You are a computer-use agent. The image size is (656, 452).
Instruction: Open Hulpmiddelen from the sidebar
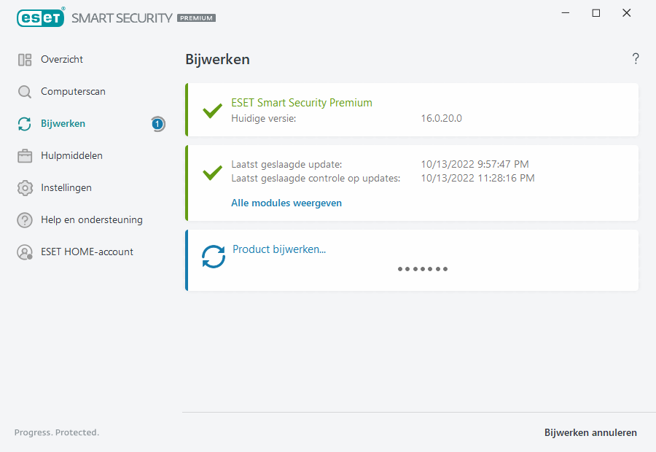click(71, 156)
